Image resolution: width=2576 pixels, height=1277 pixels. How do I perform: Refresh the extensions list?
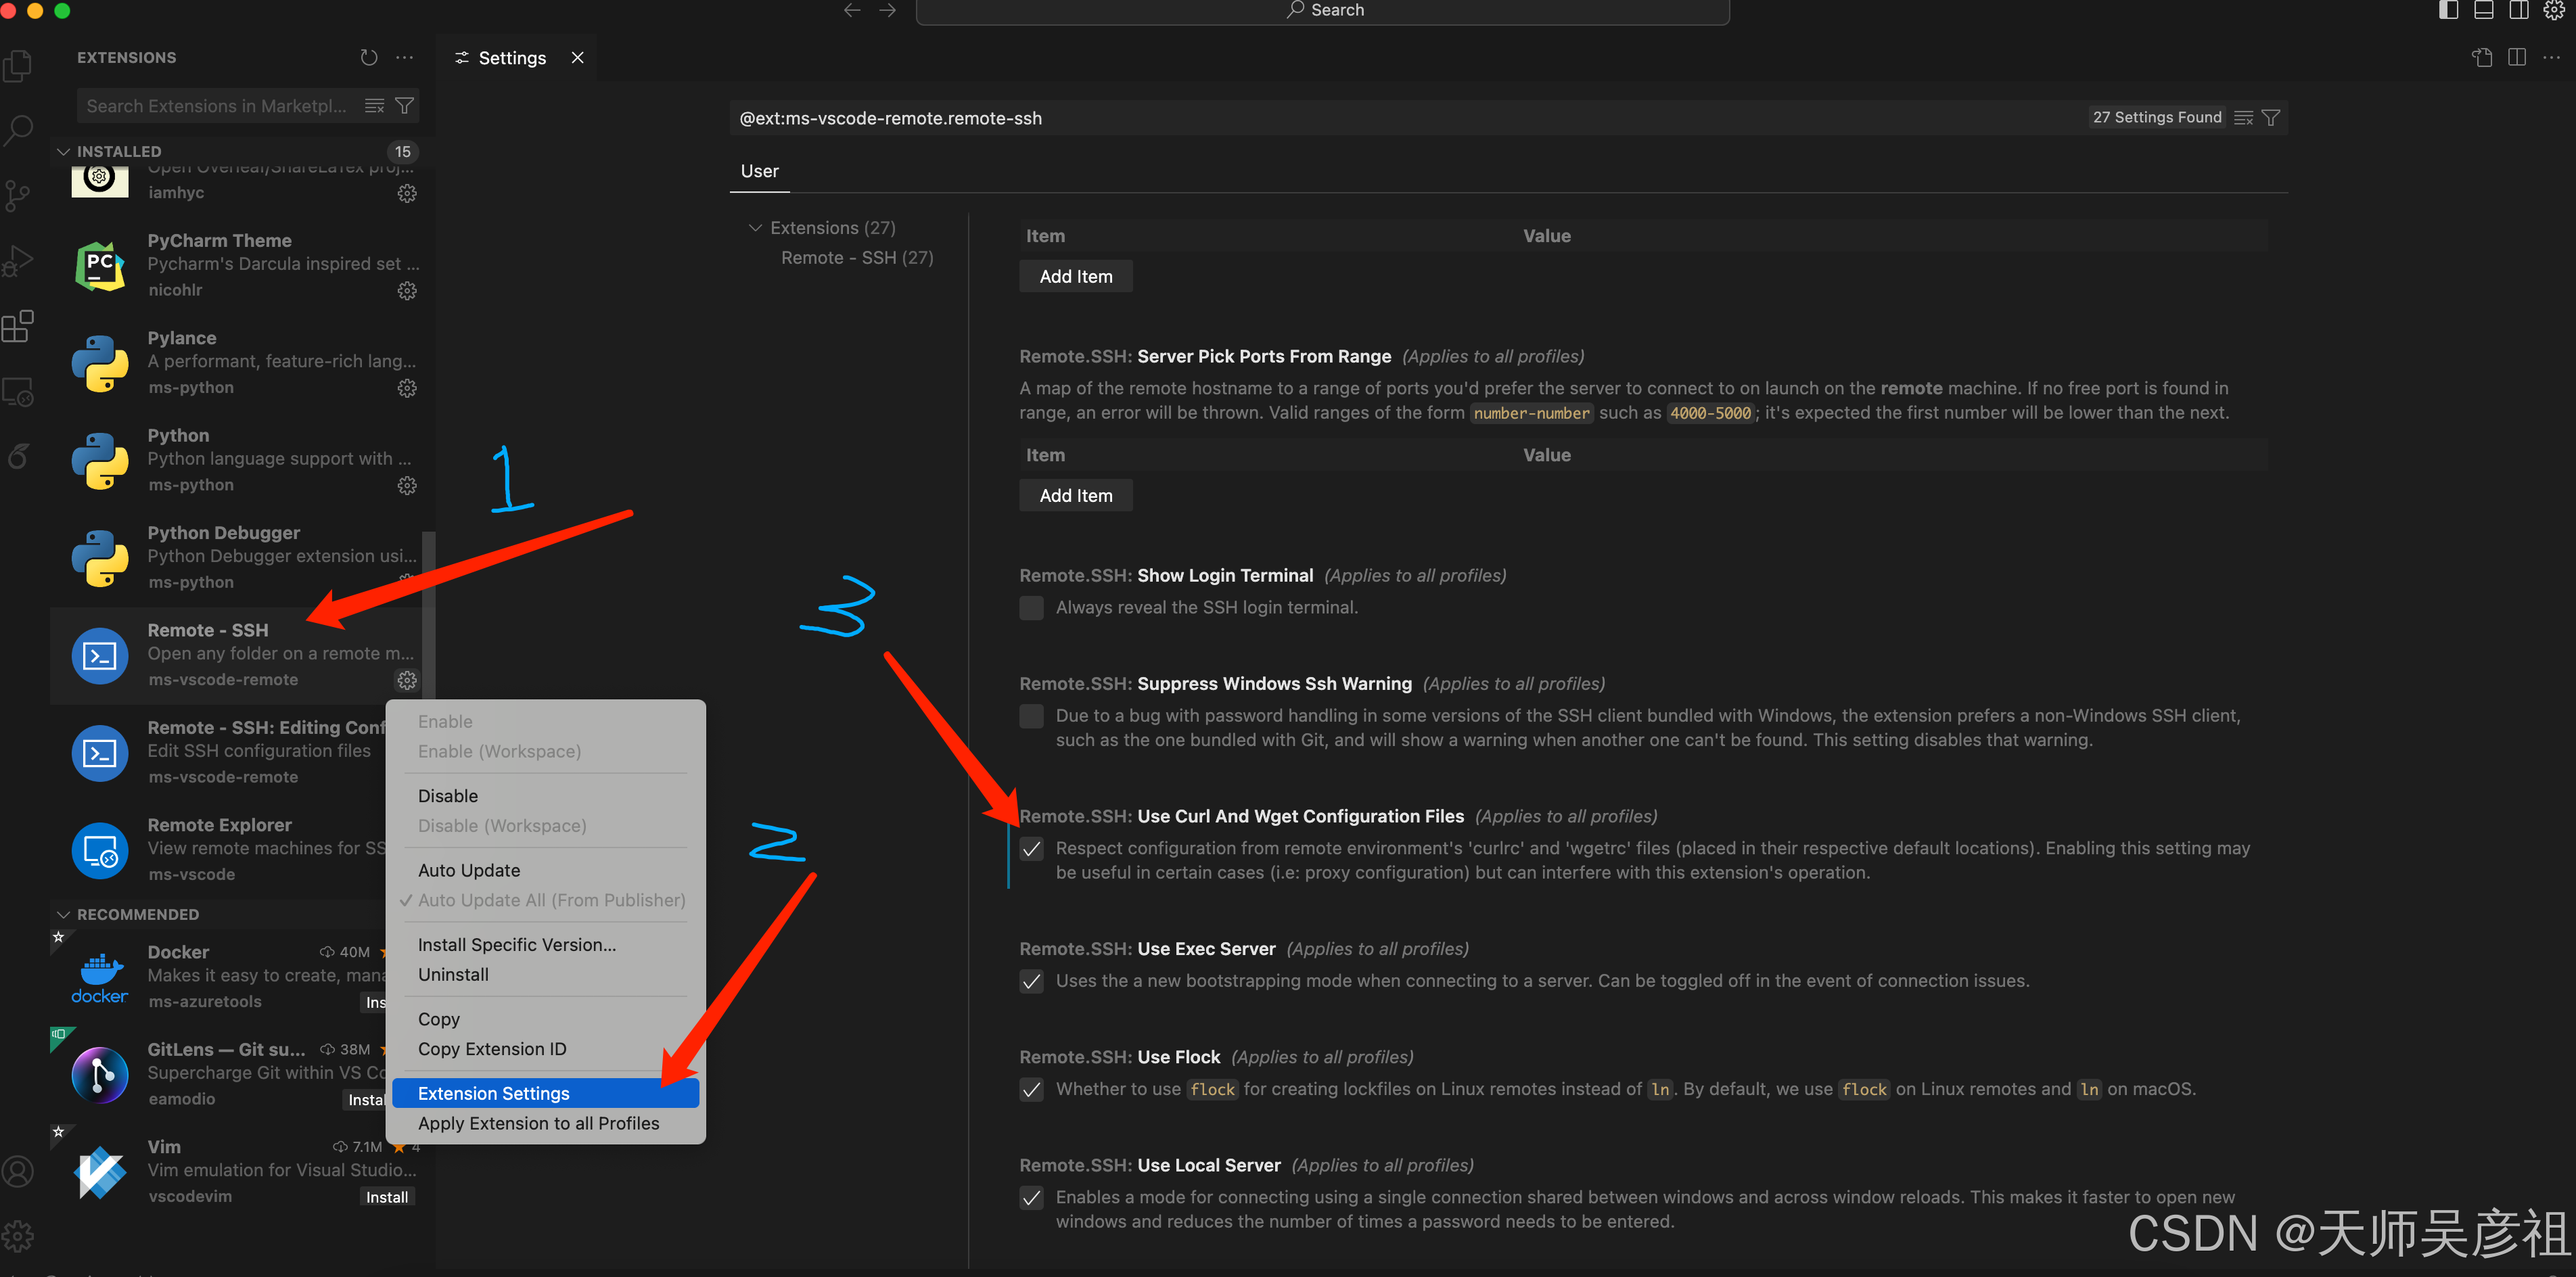tap(369, 58)
